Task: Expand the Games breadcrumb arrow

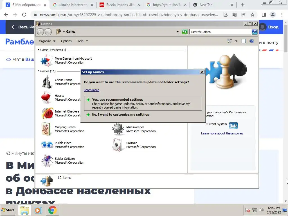Action: point(64,32)
